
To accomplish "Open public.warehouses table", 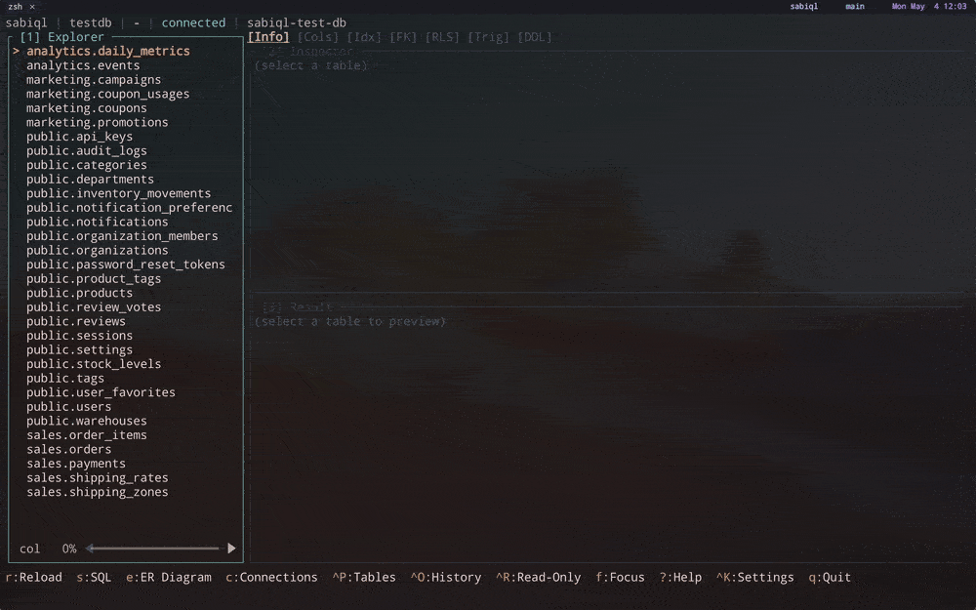I will tap(87, 422).
